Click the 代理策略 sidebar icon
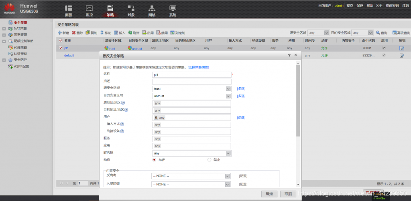411x201 pixels. point(11,48)
